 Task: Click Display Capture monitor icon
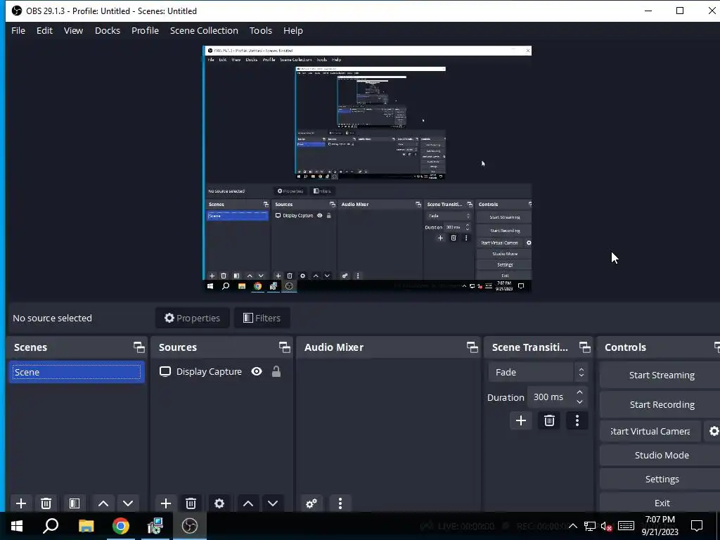(165, 371)
